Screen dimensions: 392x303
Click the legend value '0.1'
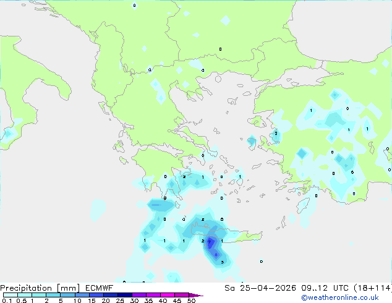pos(7,301)
